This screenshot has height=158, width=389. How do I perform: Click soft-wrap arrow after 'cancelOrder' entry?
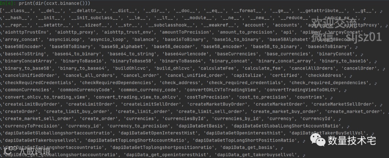(x=384, y=69)
